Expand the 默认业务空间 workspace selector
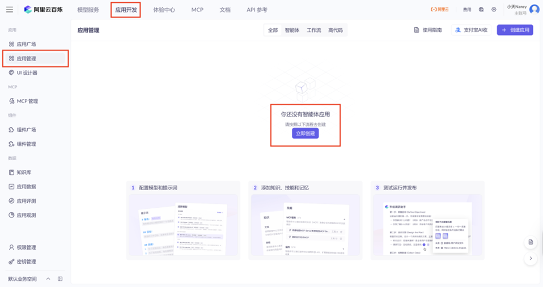The image size is (543, 287). (x=29, y=279)
